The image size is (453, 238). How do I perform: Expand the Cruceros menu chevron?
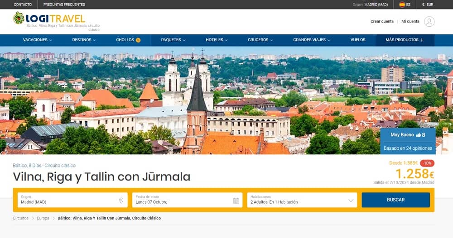pyautogui.click(x=271, y=40)
